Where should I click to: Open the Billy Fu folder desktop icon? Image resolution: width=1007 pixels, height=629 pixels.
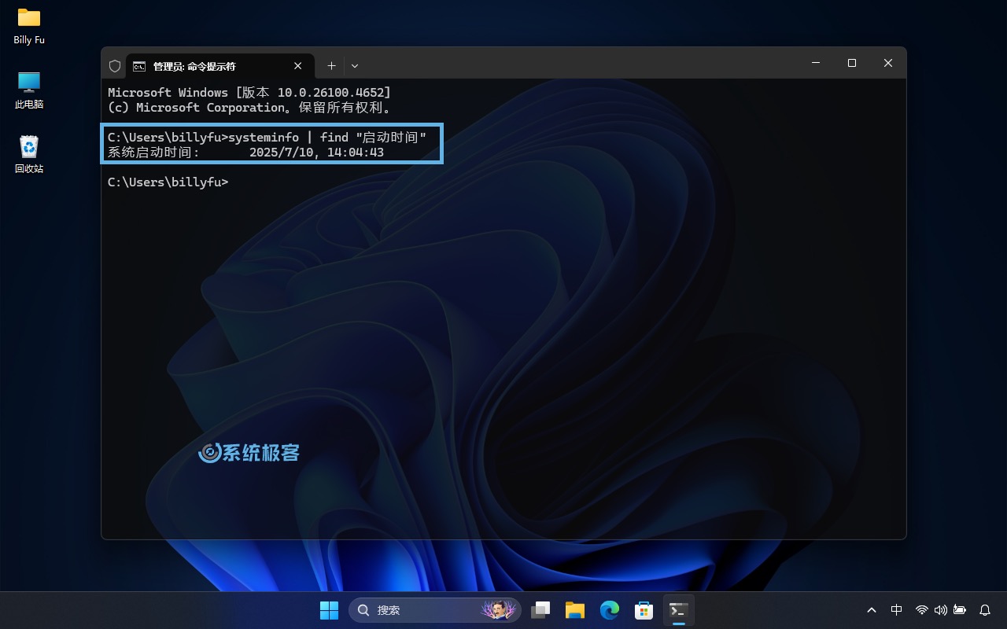pos(29,26)
